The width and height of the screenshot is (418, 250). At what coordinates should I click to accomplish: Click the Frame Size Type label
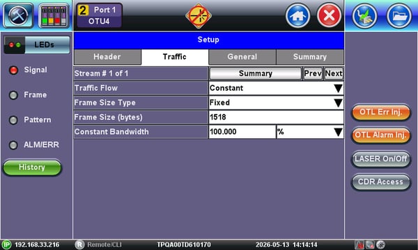pos(104,103)
